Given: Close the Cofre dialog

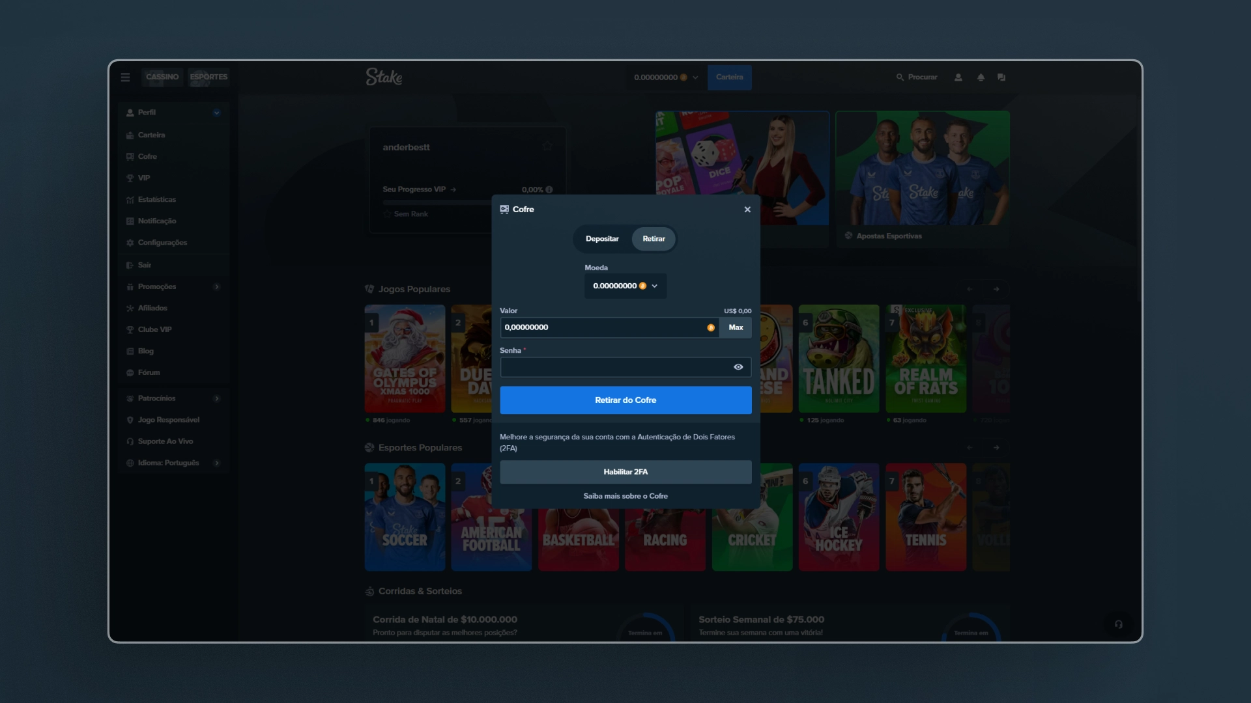Looking at the screenshot, I should [x=747, y=210].
